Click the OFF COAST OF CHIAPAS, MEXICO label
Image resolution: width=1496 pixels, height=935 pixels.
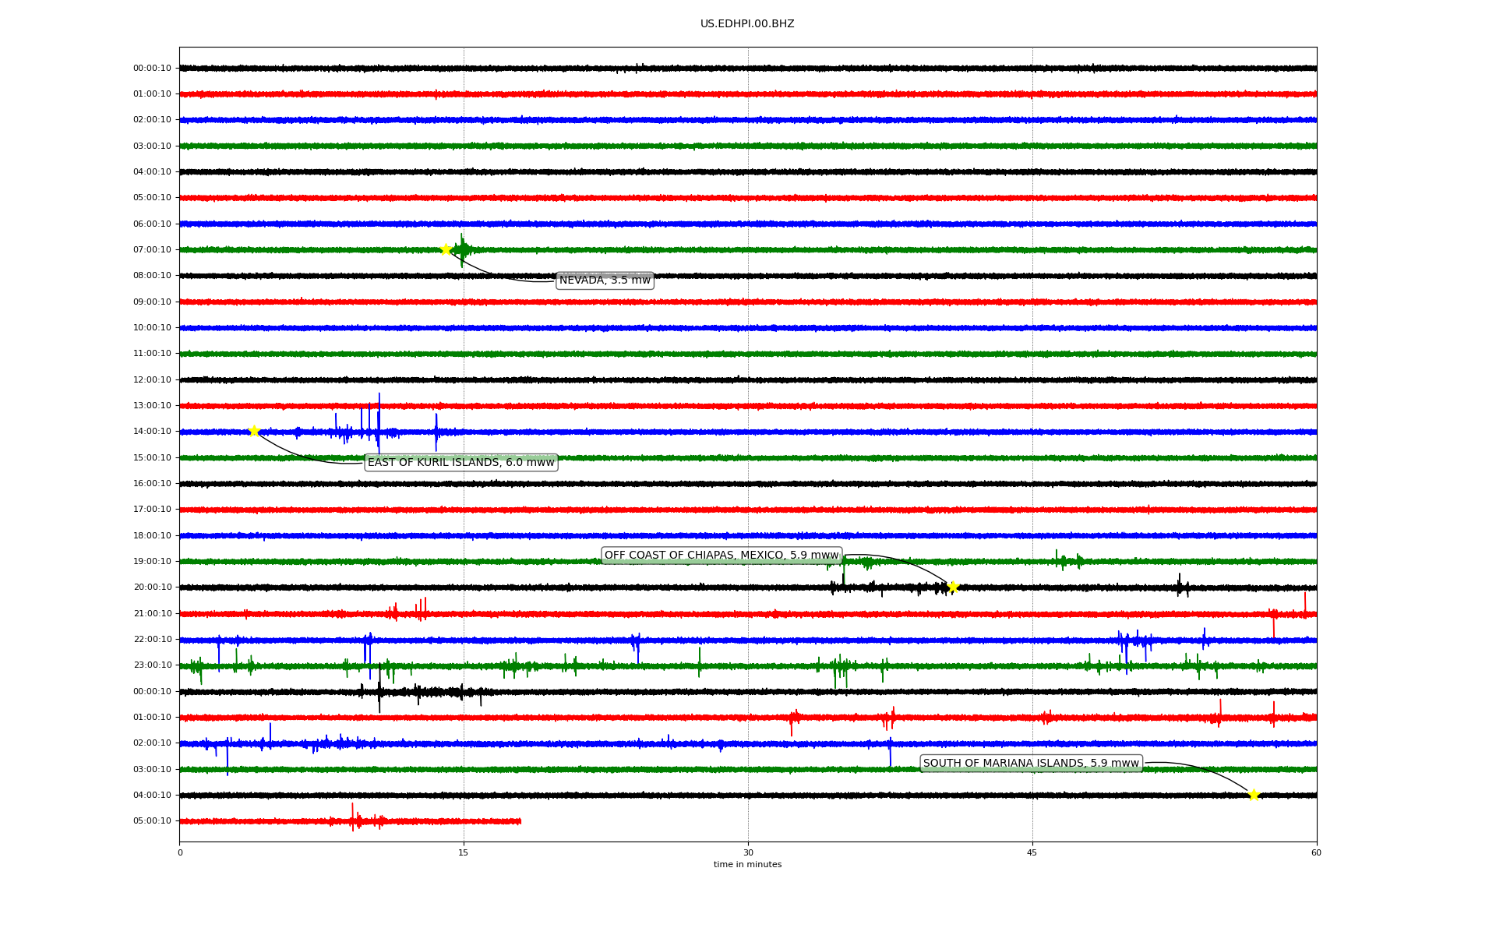point(722,556)
